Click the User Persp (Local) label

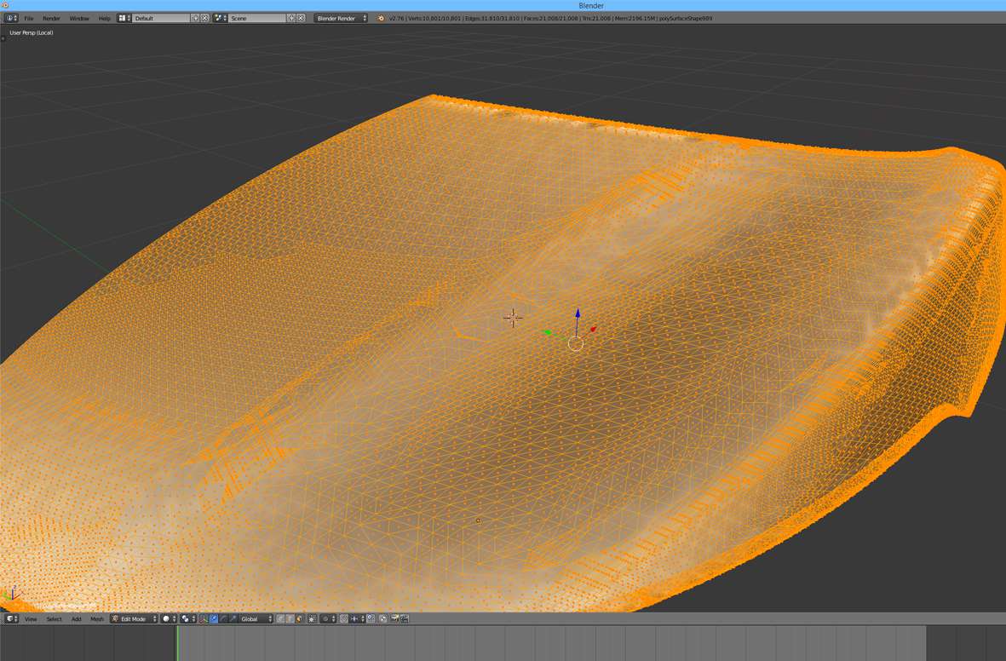click(x=32, y=32)
